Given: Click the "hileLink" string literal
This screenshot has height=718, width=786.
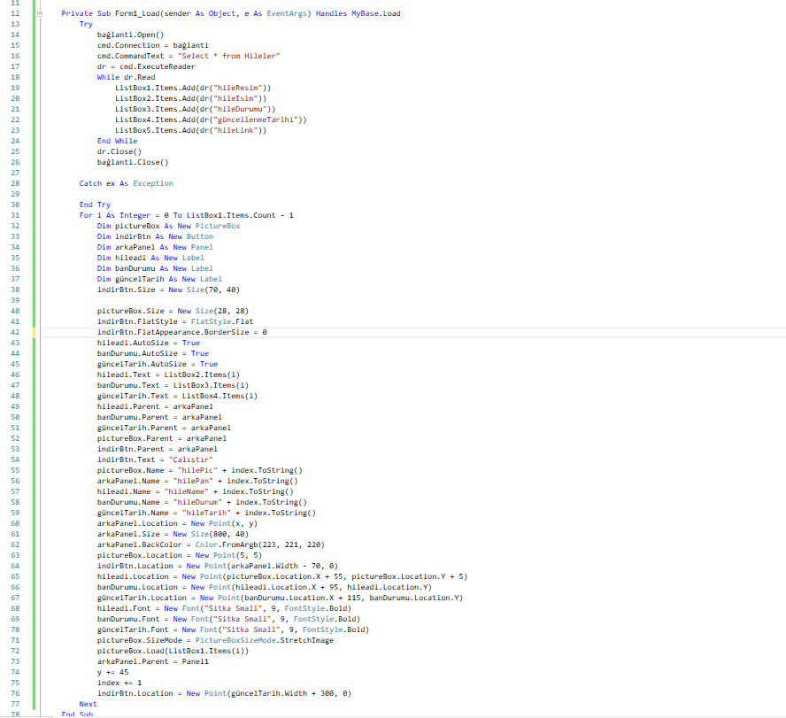Looking at the screenshot, I should coord(235,130).
